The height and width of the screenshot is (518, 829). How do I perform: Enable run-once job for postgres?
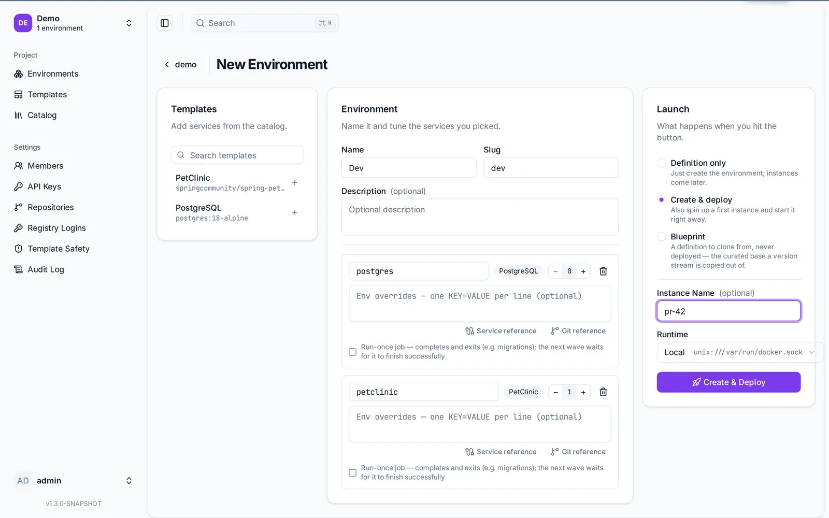pos(352,352)
